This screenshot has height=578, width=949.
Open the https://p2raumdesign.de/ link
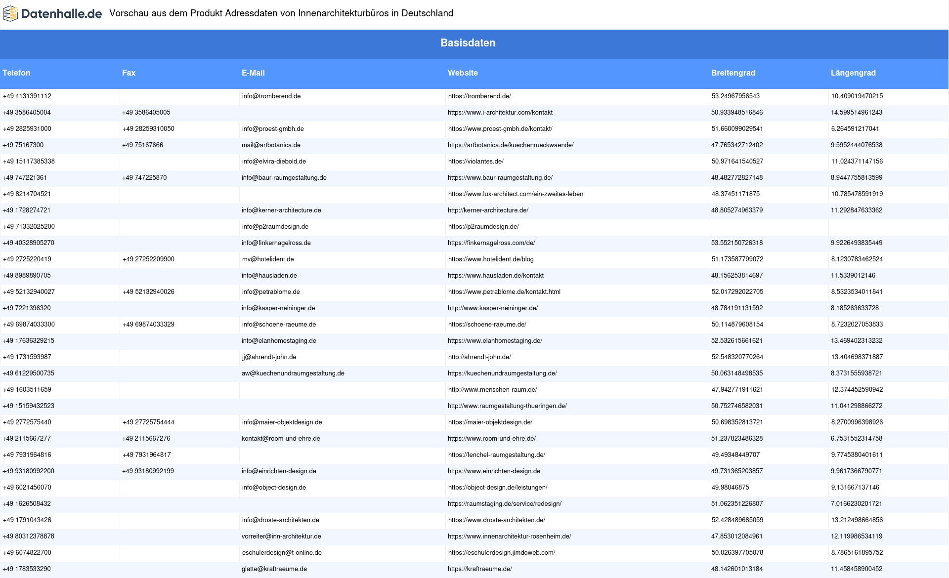click(483, 227)
